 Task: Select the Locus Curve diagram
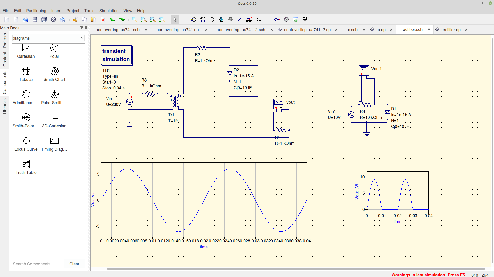(x=26, y=144)
